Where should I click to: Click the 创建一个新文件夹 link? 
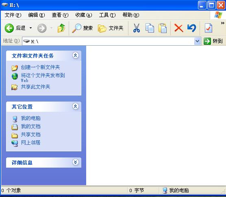pos(40,67)
